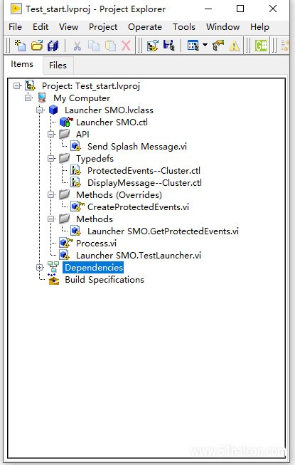This screenshot has height=465, width=295.
Task: Click the Launcher SMO.lvclass blue cube icon
Action: click(x=53, y=110)
